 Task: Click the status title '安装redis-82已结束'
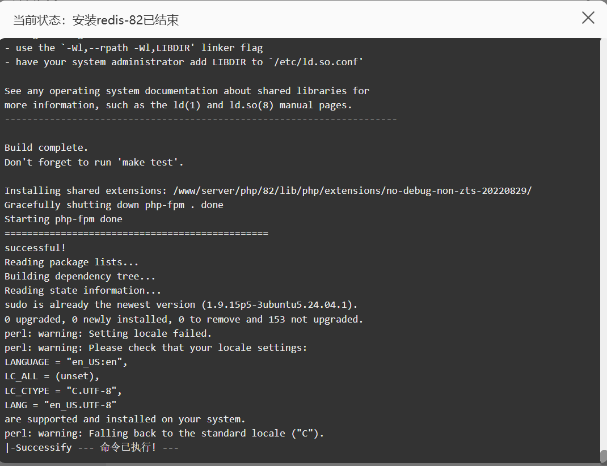[125, 20]
